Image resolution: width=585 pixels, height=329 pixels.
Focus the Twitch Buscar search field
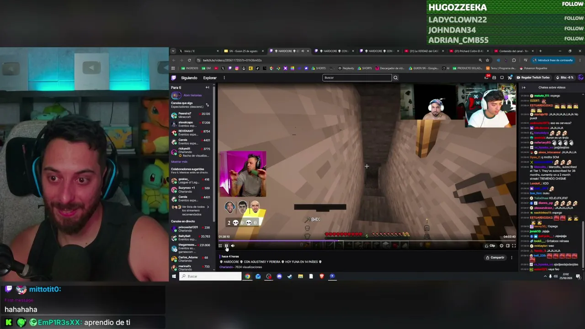[x=357, y=78]
